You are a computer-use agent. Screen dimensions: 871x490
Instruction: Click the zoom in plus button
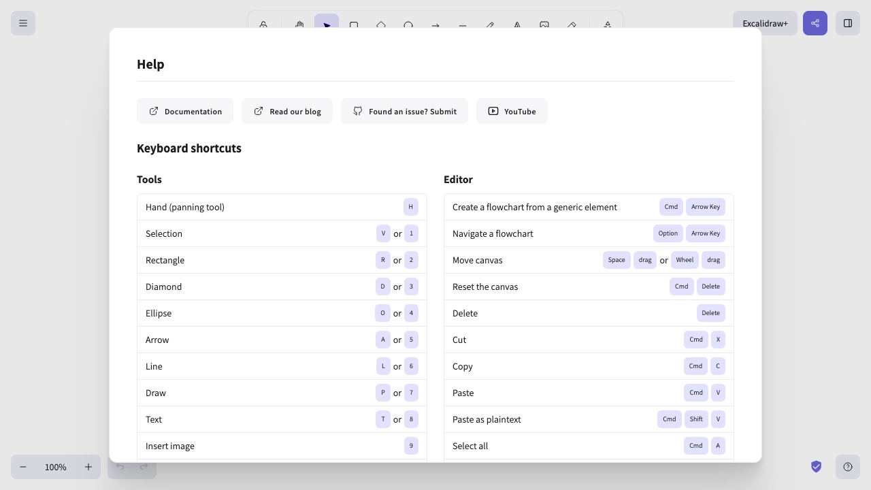point(88,467)
